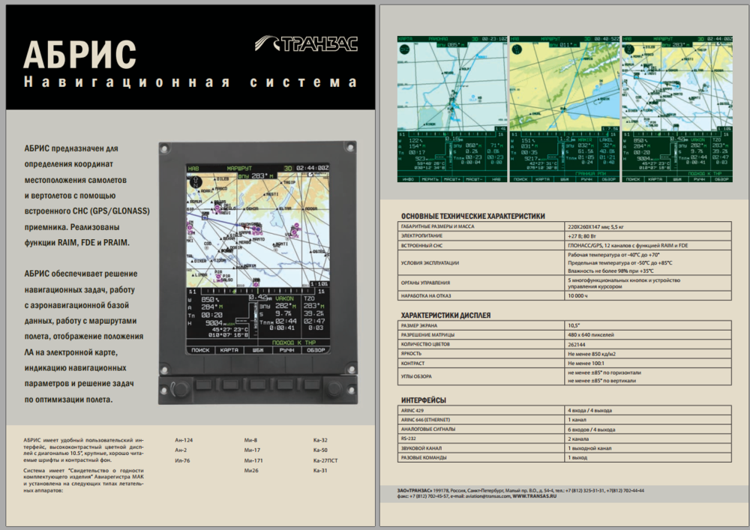
Task: Click the RS-232 row label
Action: (x=408, y=439)
